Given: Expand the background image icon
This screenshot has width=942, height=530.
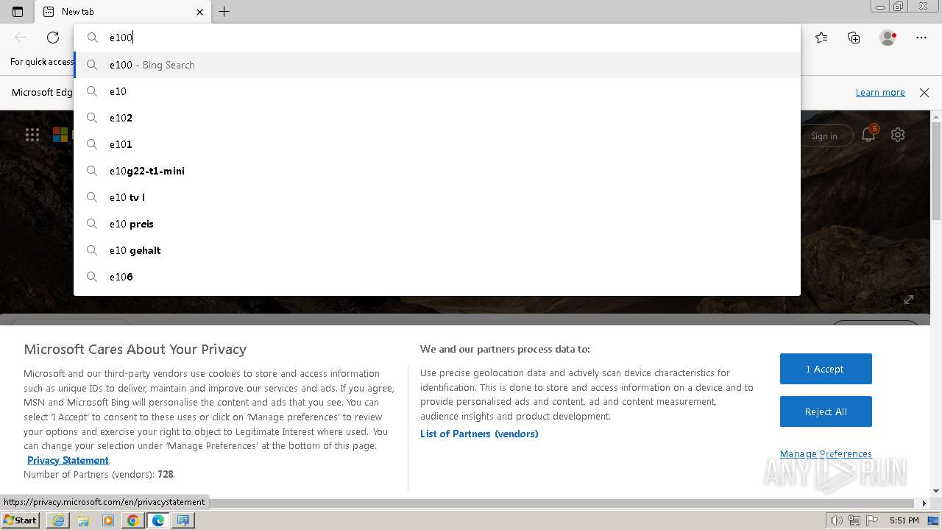Looking at the screenshot, I should pos(909,300).
